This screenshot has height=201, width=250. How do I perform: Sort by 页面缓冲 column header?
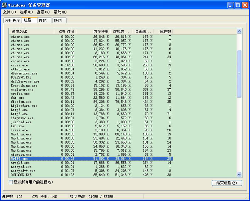click(143, 32)
